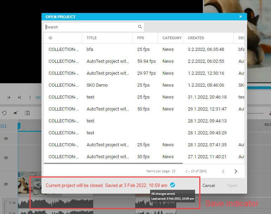
Task: Step to next frame playback button
Action: click(x=20, y=98)
